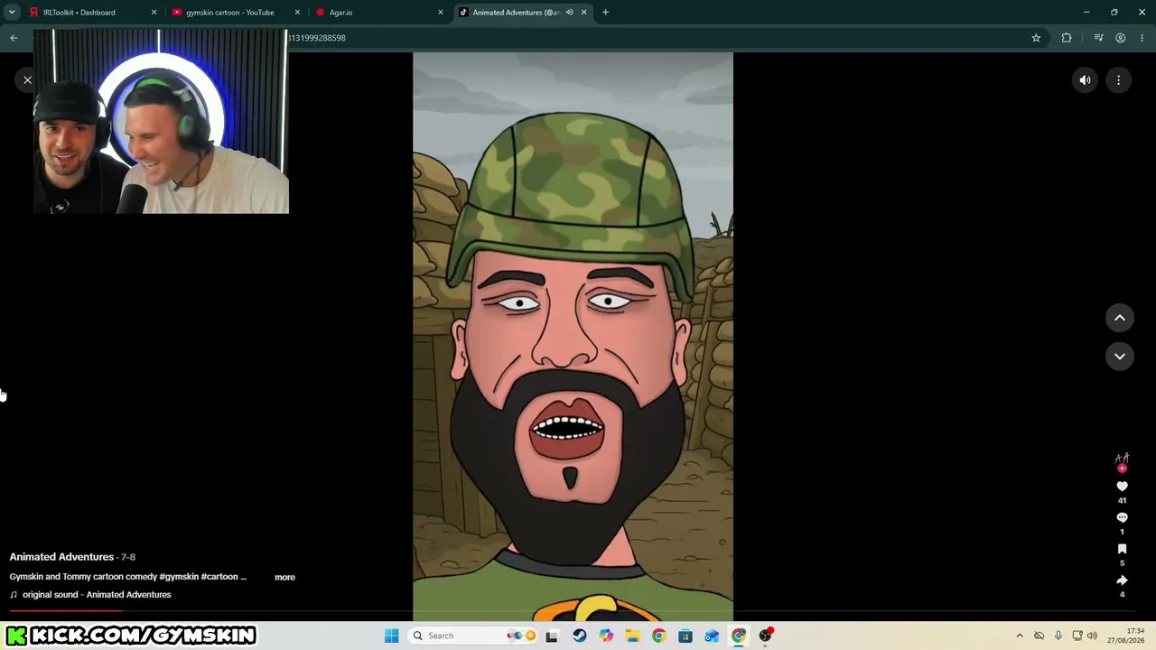The image size is (1156, 650).
Task: Open a new browser tab
Action: click(x=605, y=13)
